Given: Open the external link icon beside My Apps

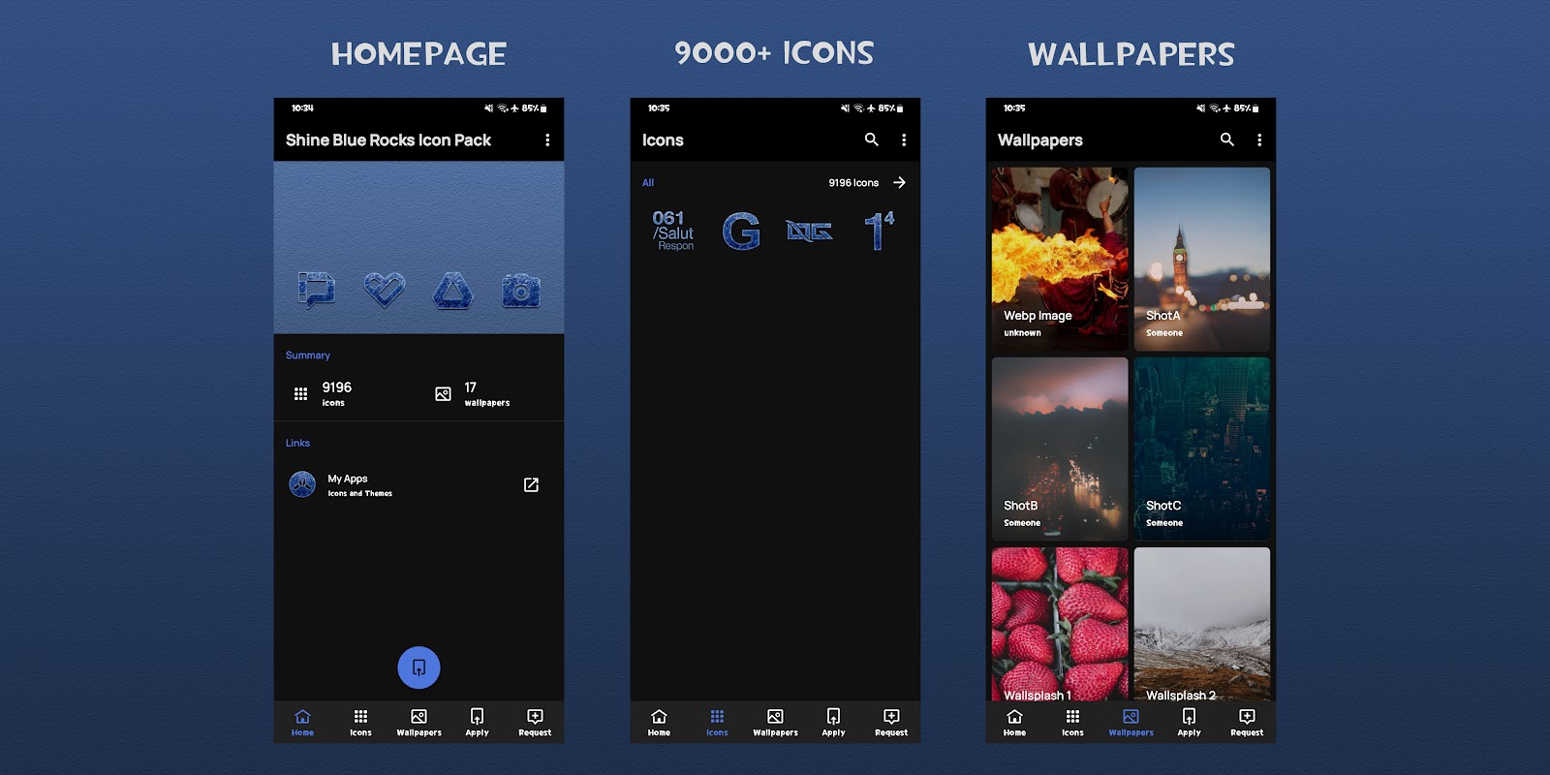Looking at the screenshot, I should click(x=531, y=484).
